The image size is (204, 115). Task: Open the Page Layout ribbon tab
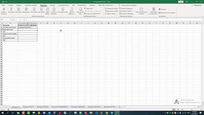pyautogui.click(x=31, y=5)
